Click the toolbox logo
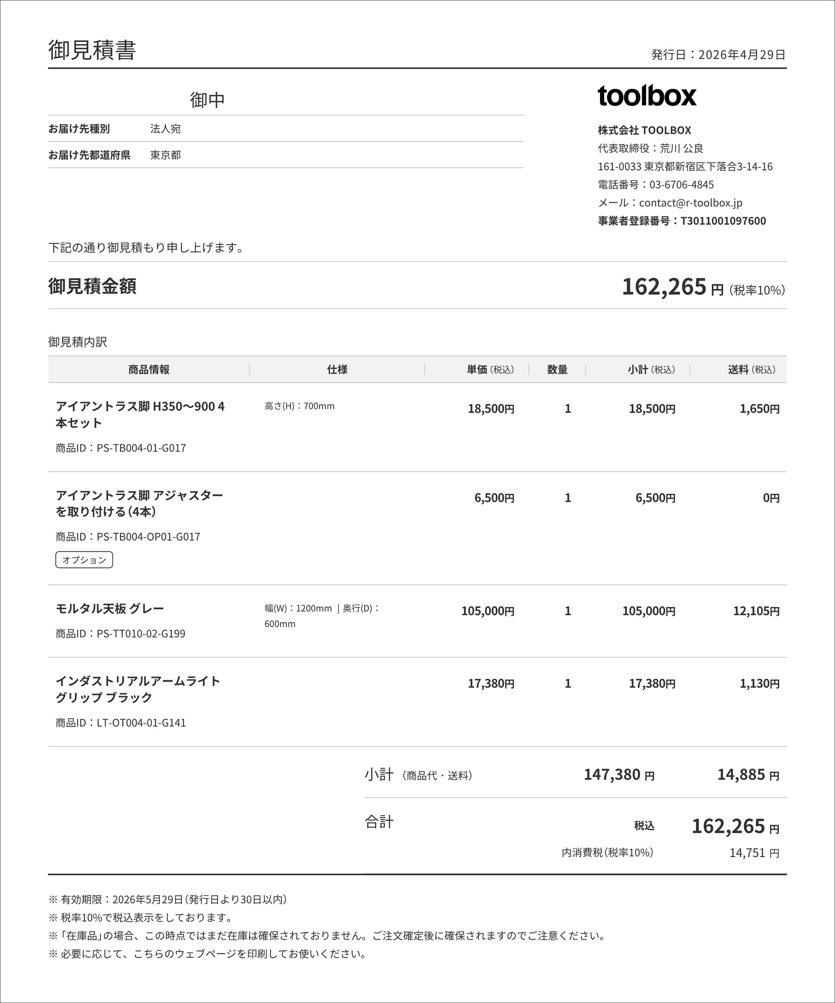 coord(647,96)
